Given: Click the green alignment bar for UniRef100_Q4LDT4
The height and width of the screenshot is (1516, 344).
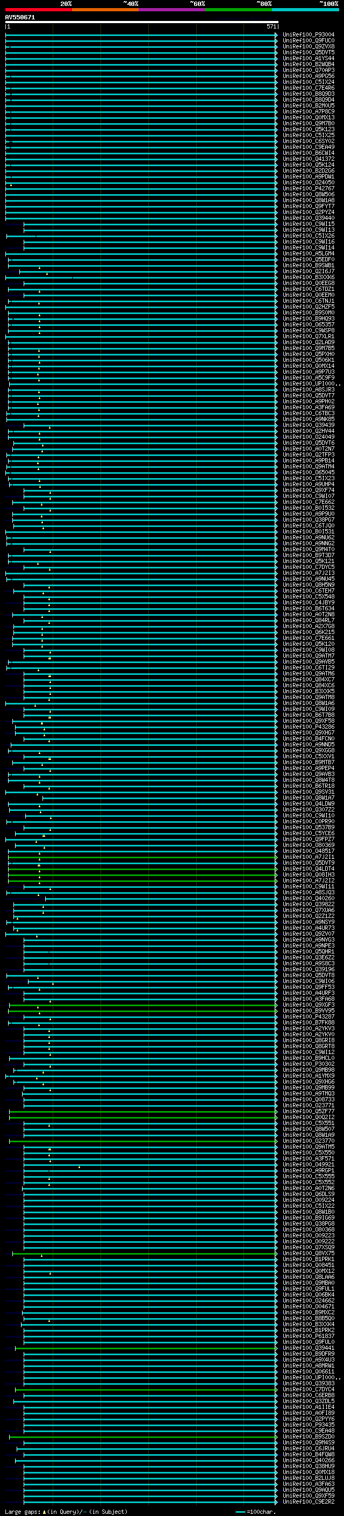Looking at the screenshot, I should click(x=142, y=869).
